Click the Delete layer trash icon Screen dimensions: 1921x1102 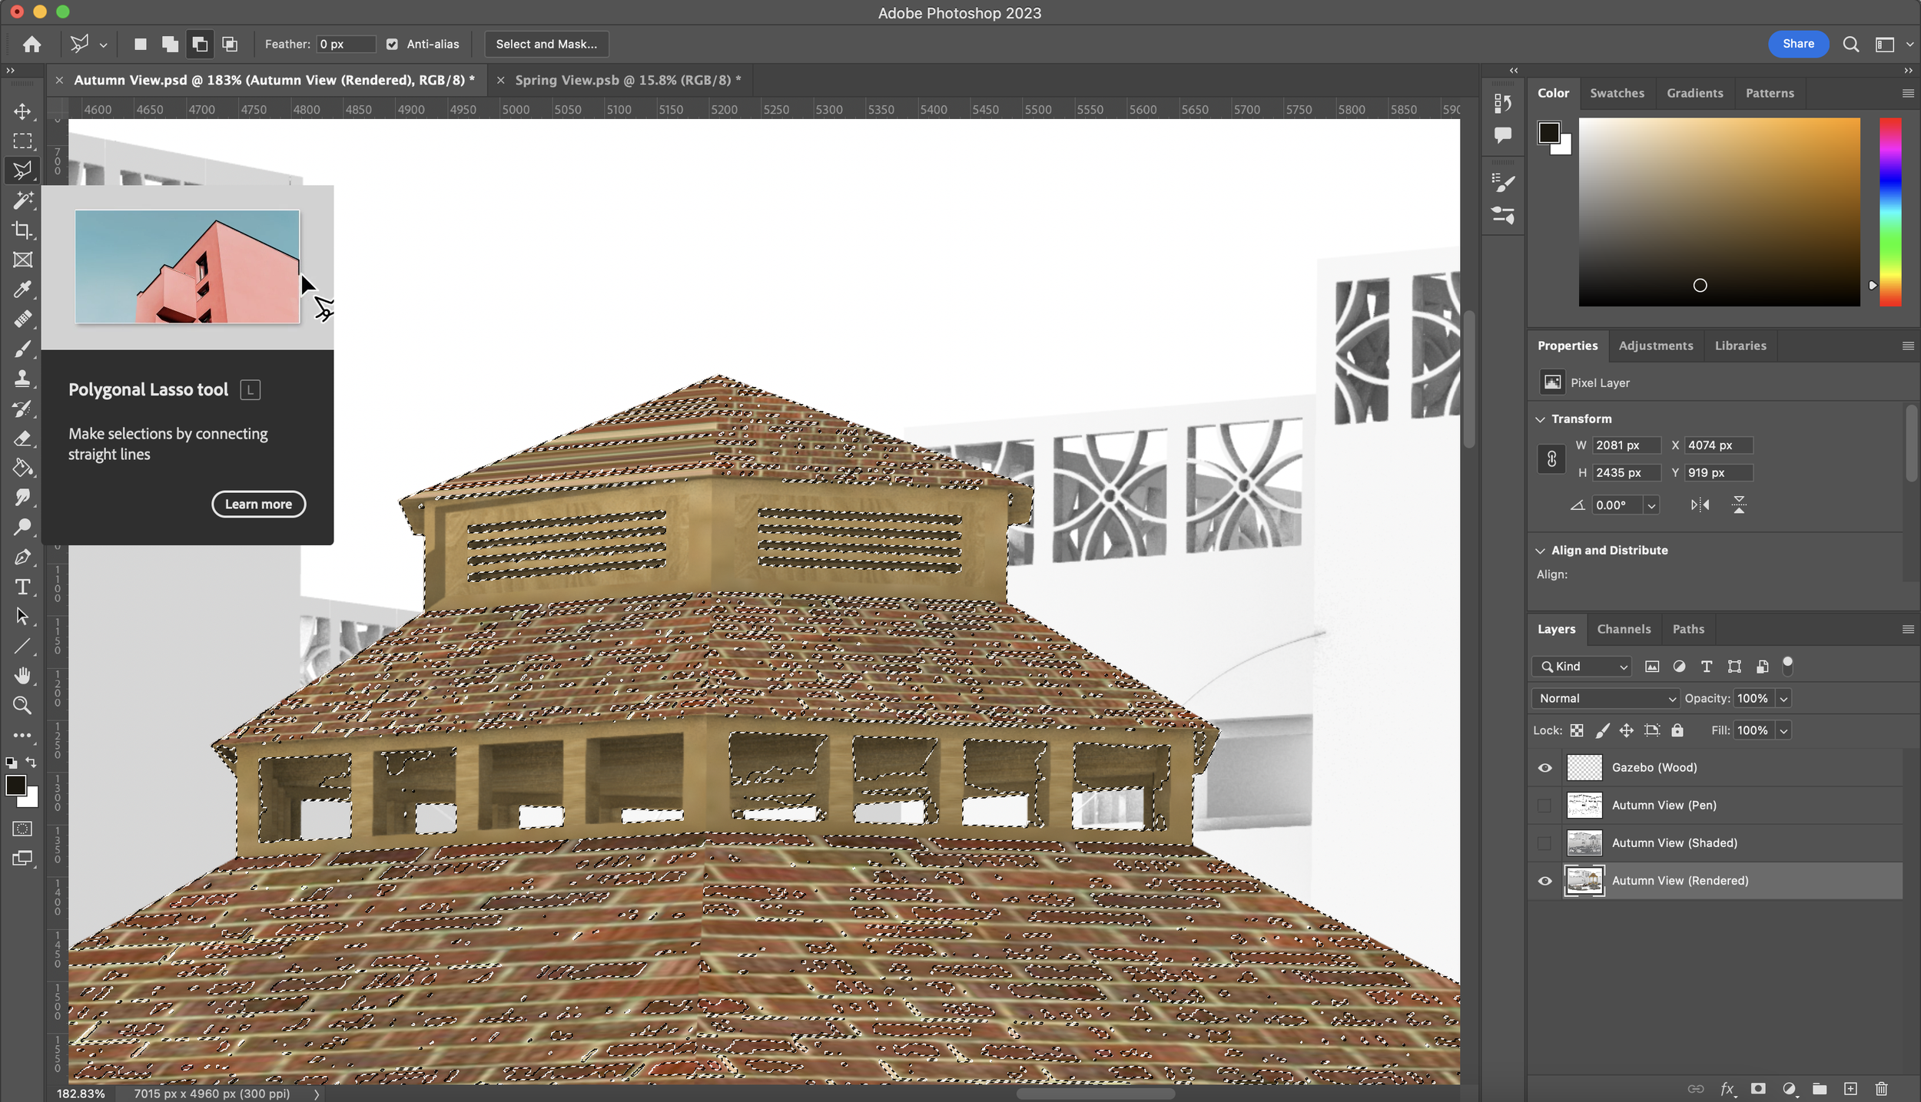(x=1881, y=1088)
